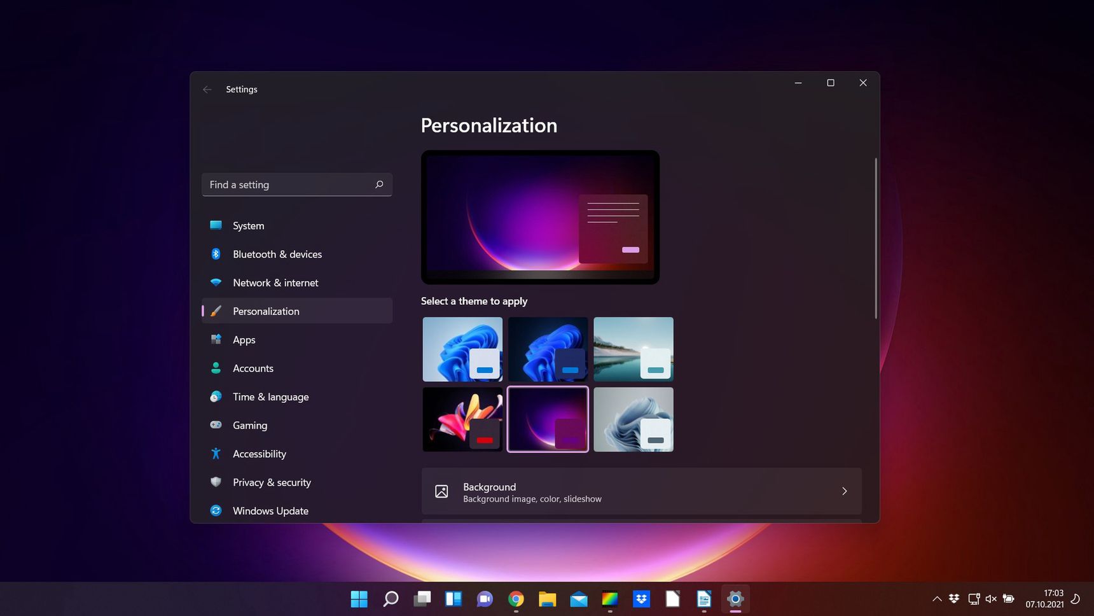Apply the colorful flower dark theme
Screen dimensions: 1094x616
pyautogui.click(x=462, y=419)
